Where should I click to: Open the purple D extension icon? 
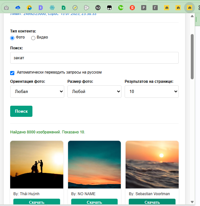40,7
